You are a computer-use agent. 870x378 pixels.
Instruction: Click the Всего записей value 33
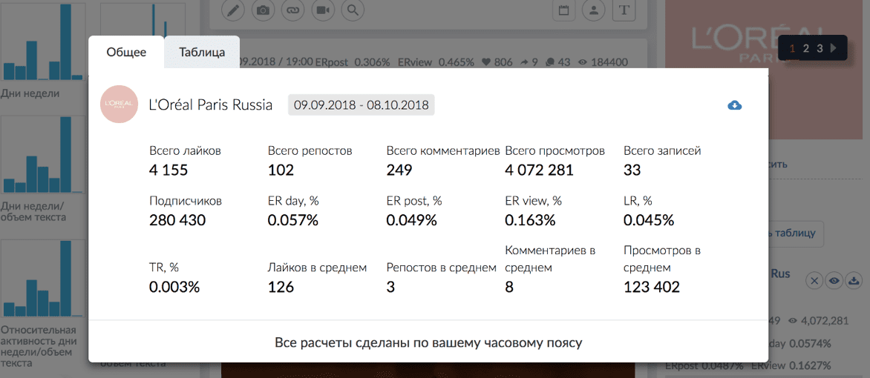pos(632,170)
